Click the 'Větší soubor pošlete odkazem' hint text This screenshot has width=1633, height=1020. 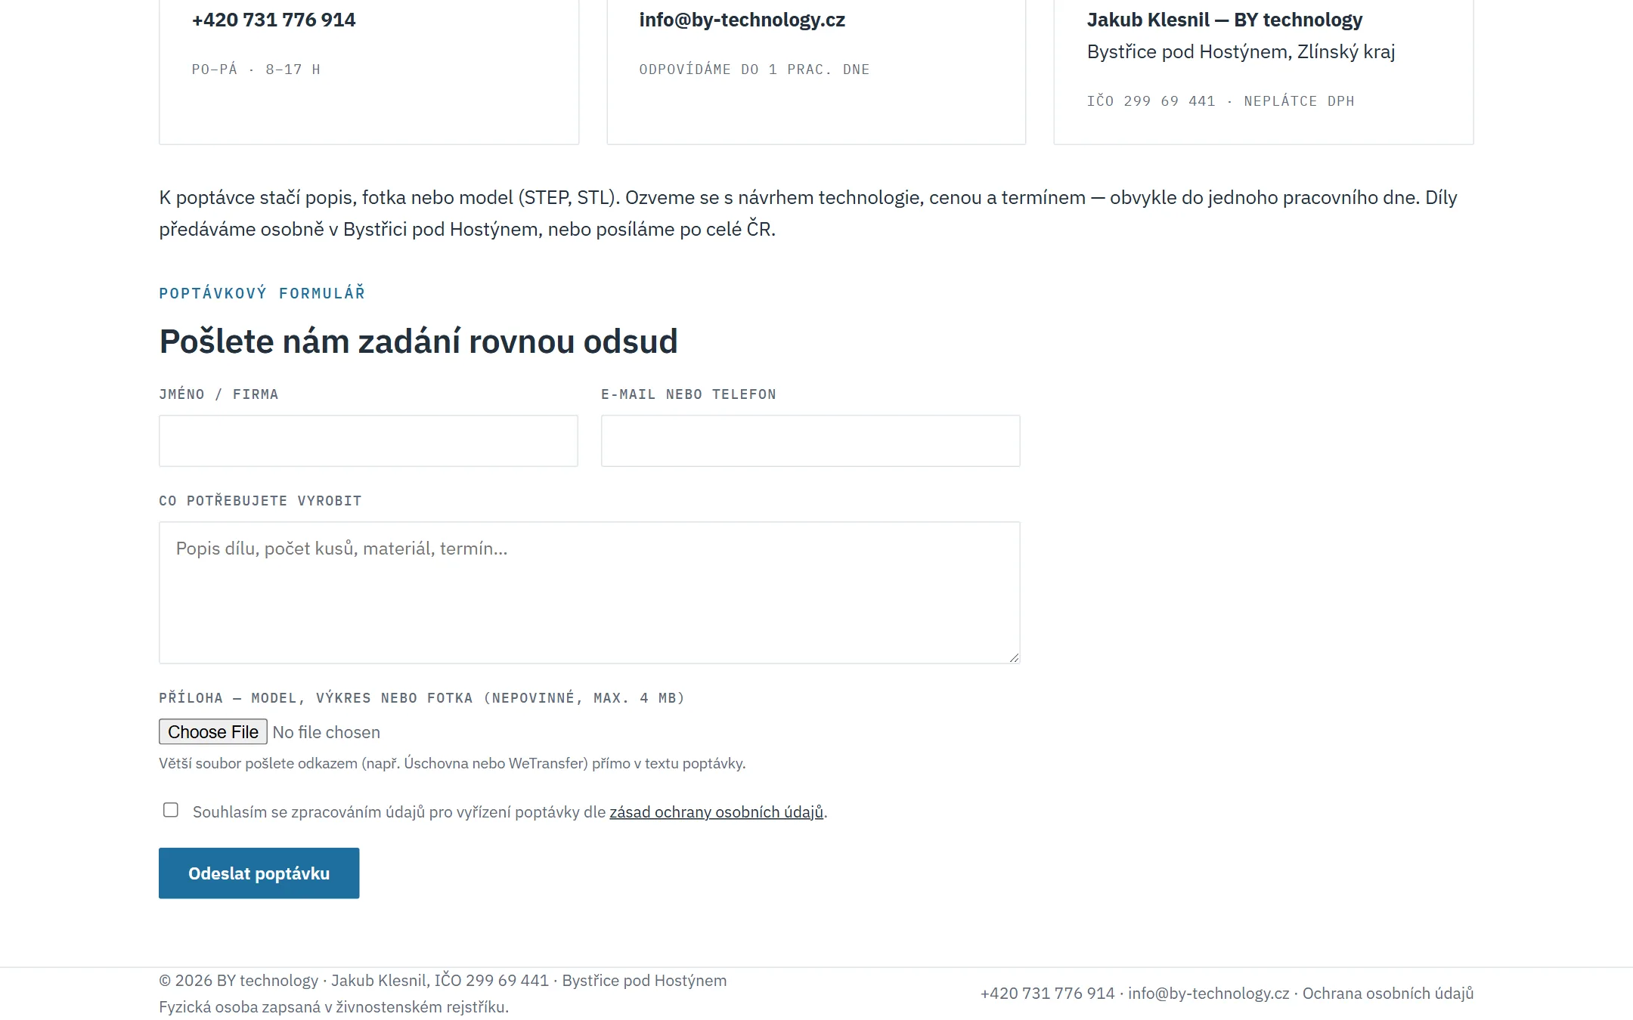tap(452, 763)
